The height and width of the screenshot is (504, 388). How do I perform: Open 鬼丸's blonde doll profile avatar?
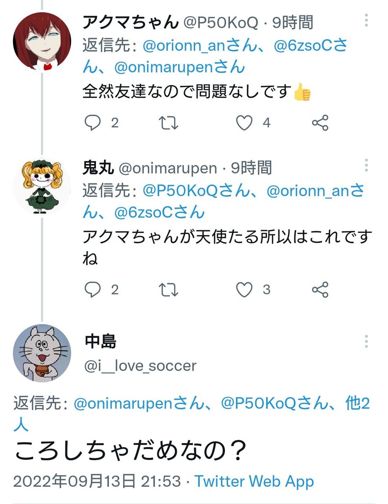(42, 186)
